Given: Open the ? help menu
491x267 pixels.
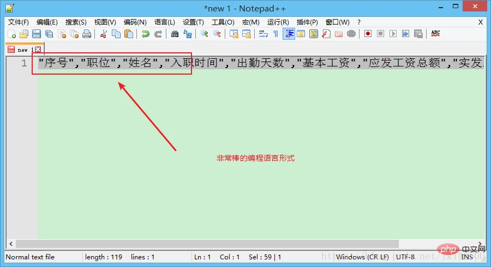Looking at the screenshot, I should coord(359,22).
